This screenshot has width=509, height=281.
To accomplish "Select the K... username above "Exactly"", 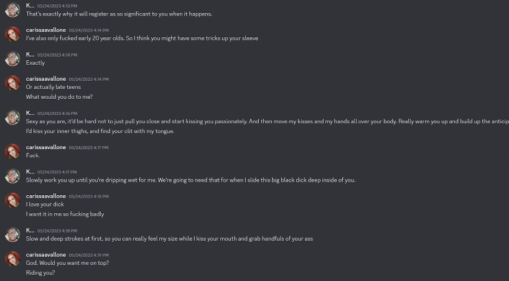I will click(30, 55).
